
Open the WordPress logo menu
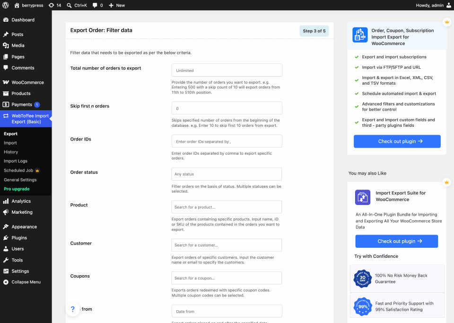[x=6, y=5]
